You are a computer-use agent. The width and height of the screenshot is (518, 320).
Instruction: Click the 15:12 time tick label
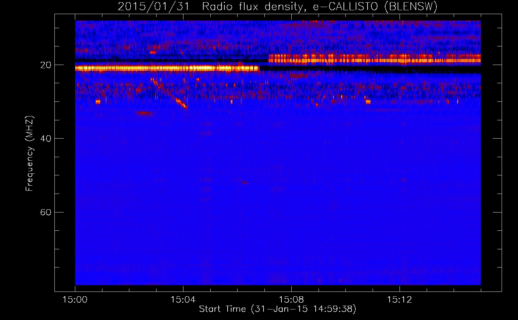coord(400,300)
